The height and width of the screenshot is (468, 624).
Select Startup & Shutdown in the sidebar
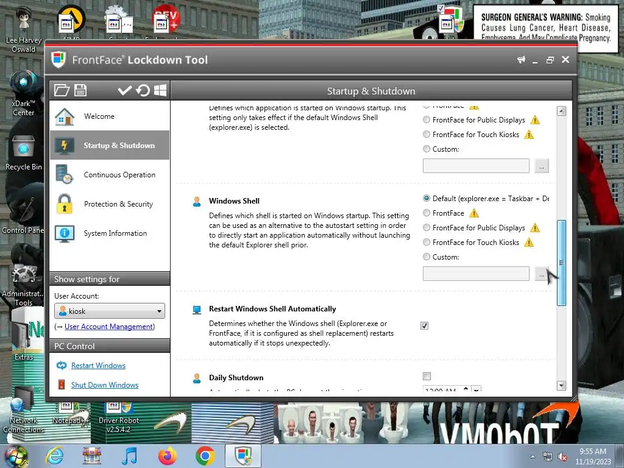coord(110,145)
